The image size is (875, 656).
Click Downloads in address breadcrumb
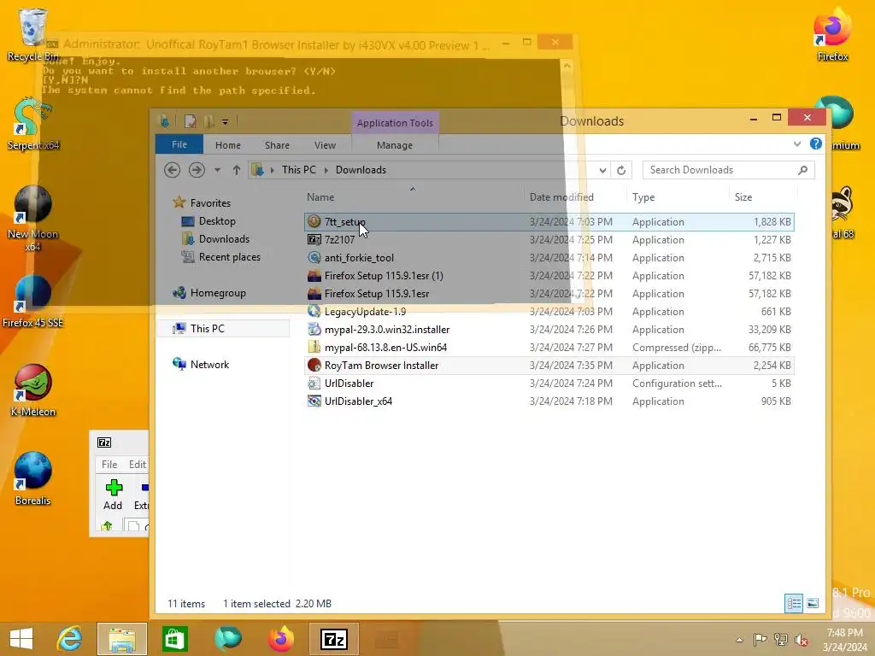(x=361, y=170)
